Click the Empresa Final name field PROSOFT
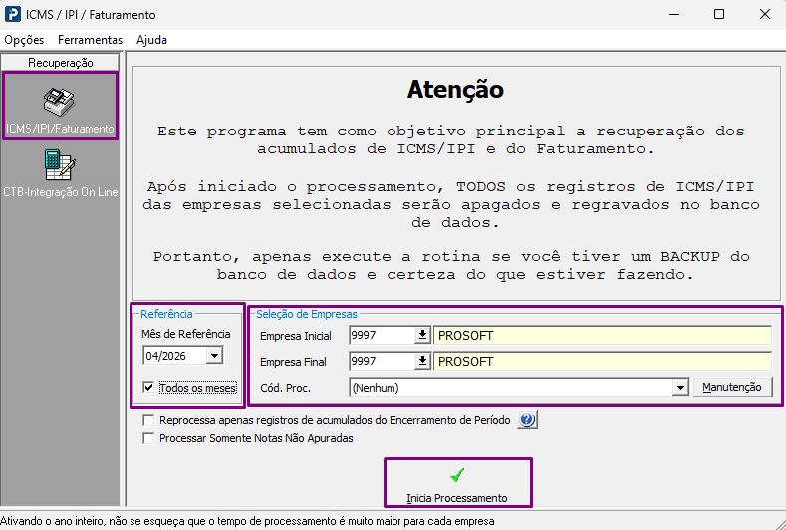Image resolution: width=786 pixels, height=530 pixels. pos(603,361)
